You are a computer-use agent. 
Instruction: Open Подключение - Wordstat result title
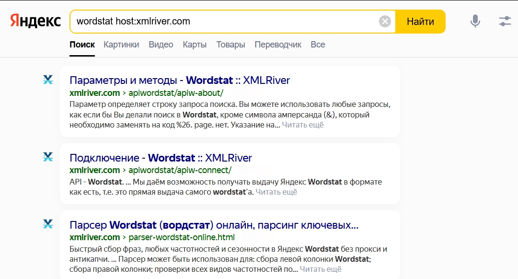(161, 158)
